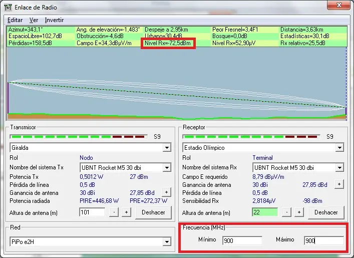Screen dimensions: 354x258
Task: Click the Nodo role value
Action: click(86, 158)
